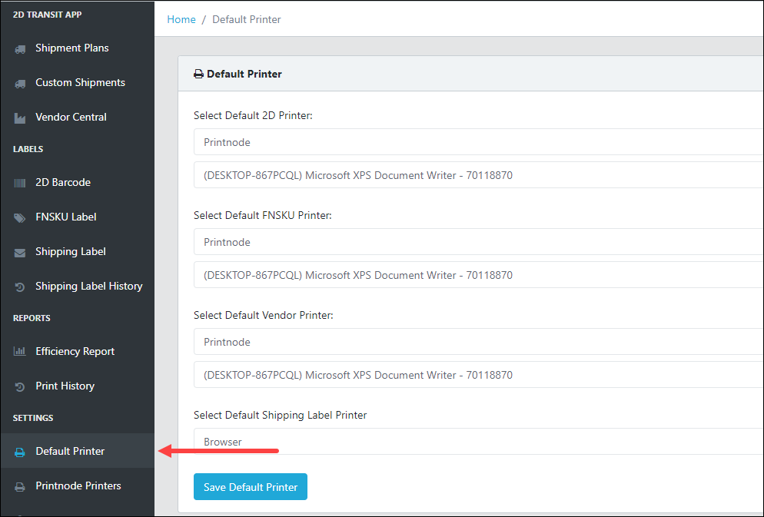Screen dimensions: 764x517
Task: Go to Home via breadcrumb link
Action: (181, 19)
